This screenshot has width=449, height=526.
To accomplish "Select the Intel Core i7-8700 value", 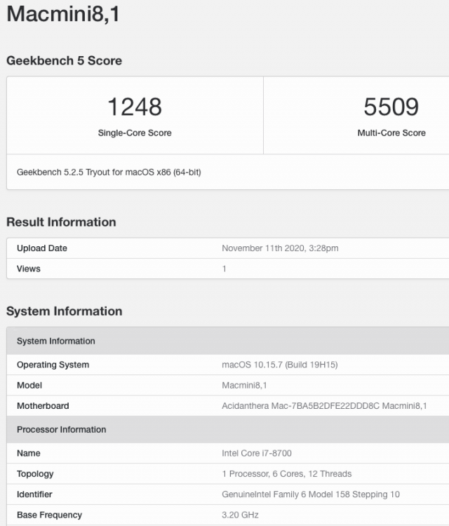I will 257,453.
